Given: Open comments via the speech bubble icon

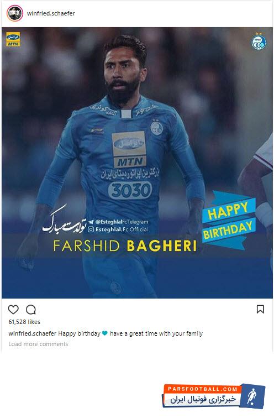Looking at the screenshot, I should point(31,310).
